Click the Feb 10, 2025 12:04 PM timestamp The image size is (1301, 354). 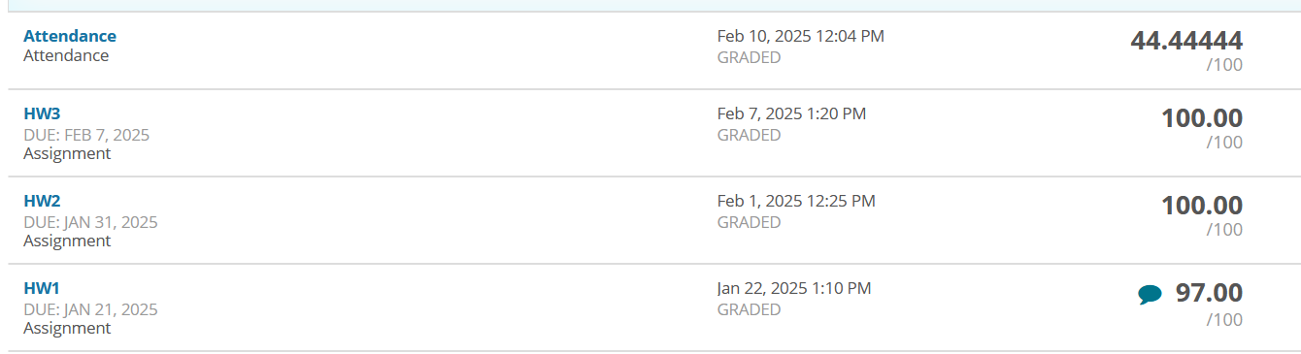click(801, 36)
